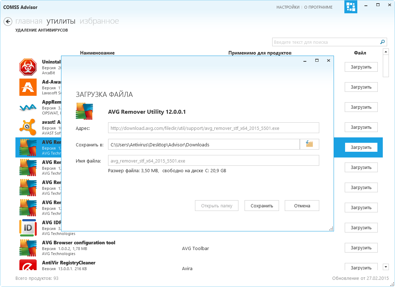Select the AVG IDP icon
This screenshot has width=395, height=287.
[27, 228]
